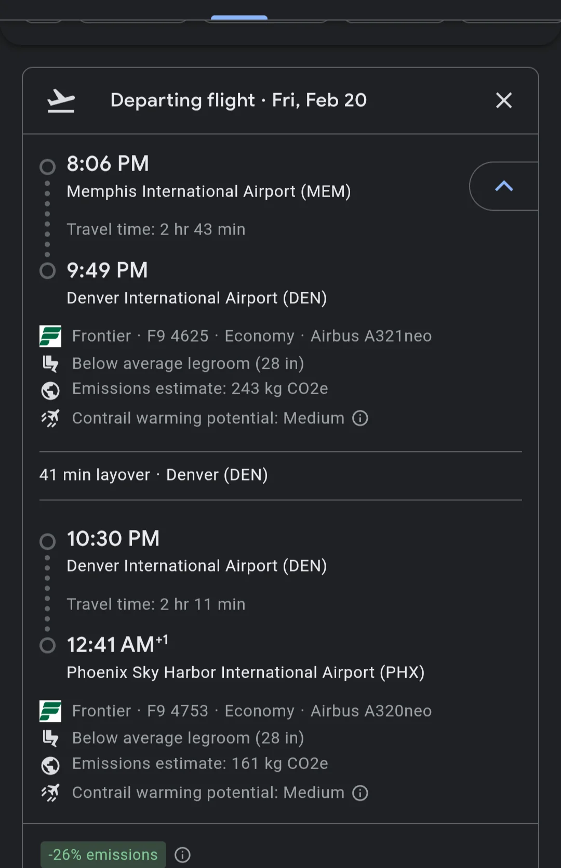This screenshot has height=868, width=561.
Task: Click the Departing flight · Fri, Feb 20 header
Action: [238, 100]
